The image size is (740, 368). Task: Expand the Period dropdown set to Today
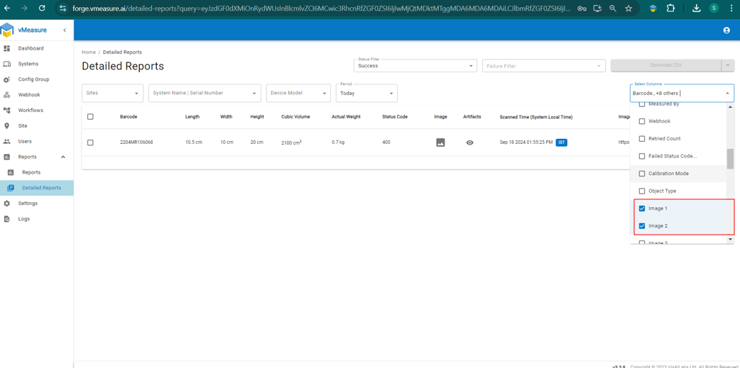(x=366, y=93)
